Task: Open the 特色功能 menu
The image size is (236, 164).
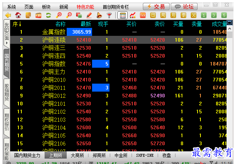Action: pos(85,7)
